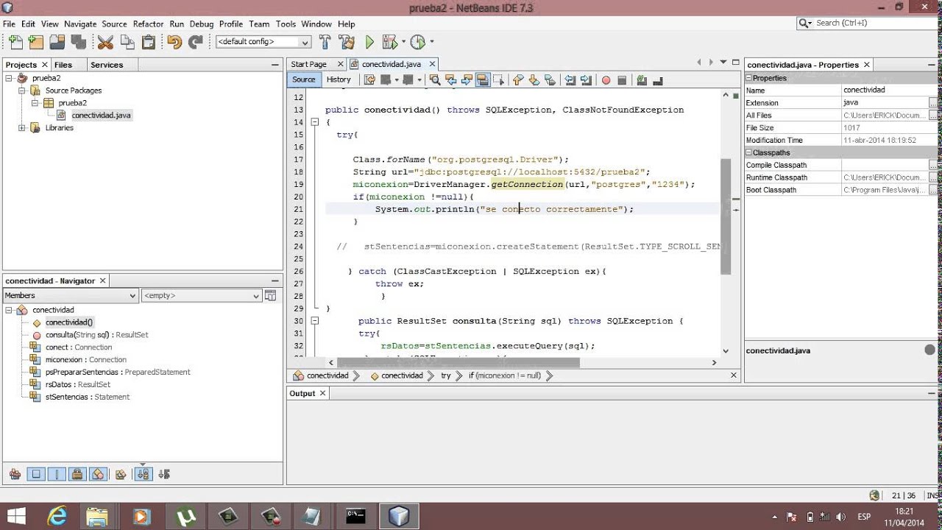
Task: Click the Build Project hammer icon
Action: (325, 42)
